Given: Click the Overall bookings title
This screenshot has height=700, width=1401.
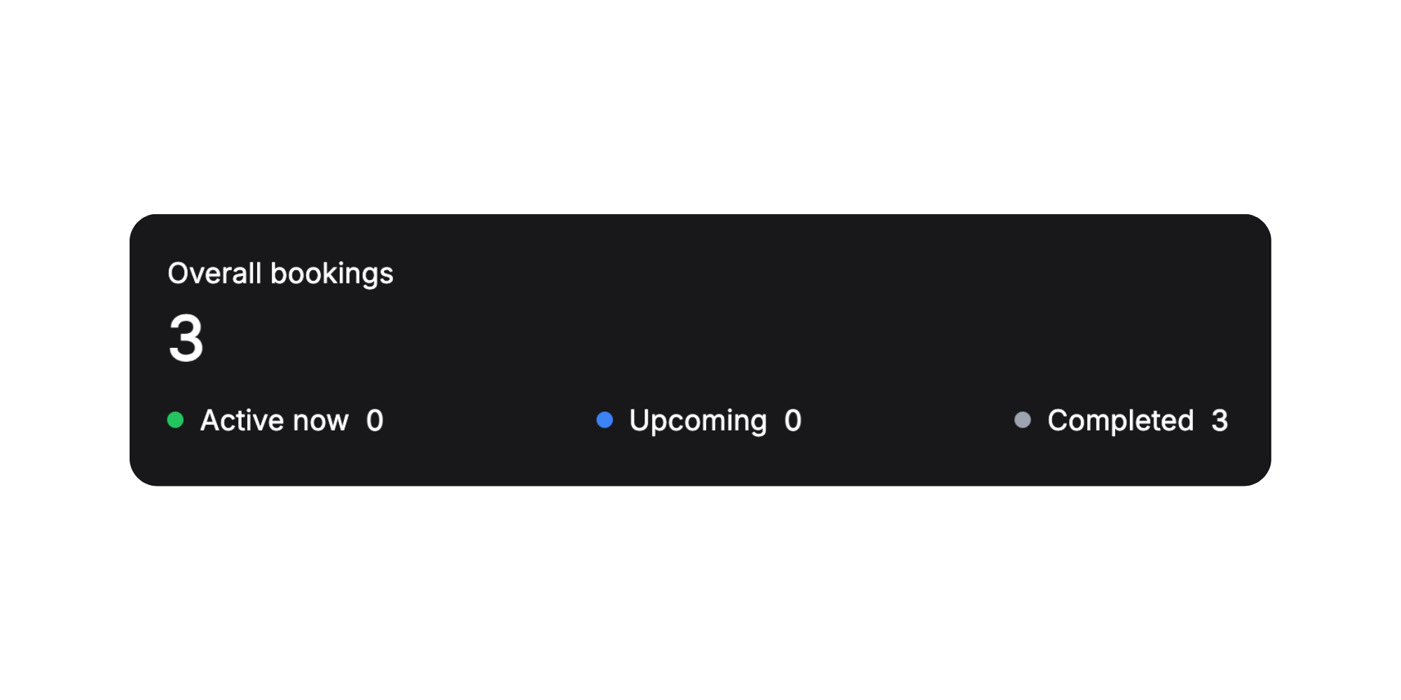Looking at the screenshot, I should [x=282, y=273].
